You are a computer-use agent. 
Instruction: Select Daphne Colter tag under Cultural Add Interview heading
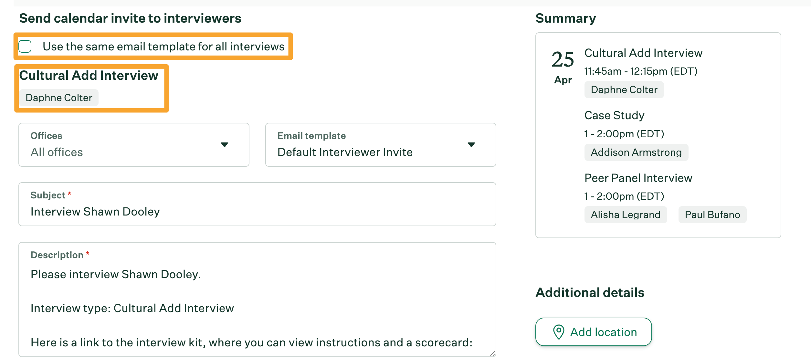pos(59,98)
